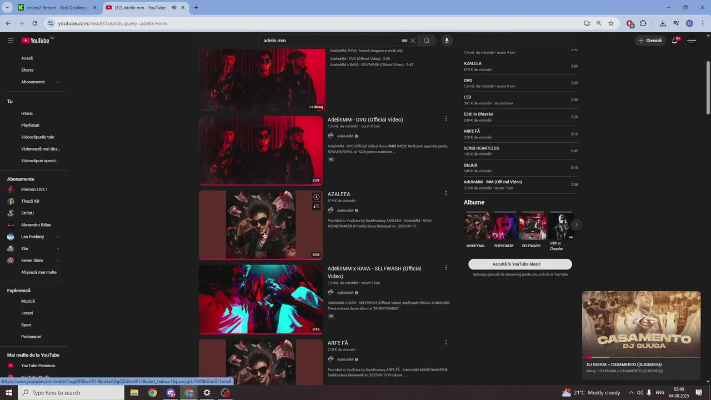The image size is (711, 400).
Task: Clear the search box with X
Action: point(413,41)
